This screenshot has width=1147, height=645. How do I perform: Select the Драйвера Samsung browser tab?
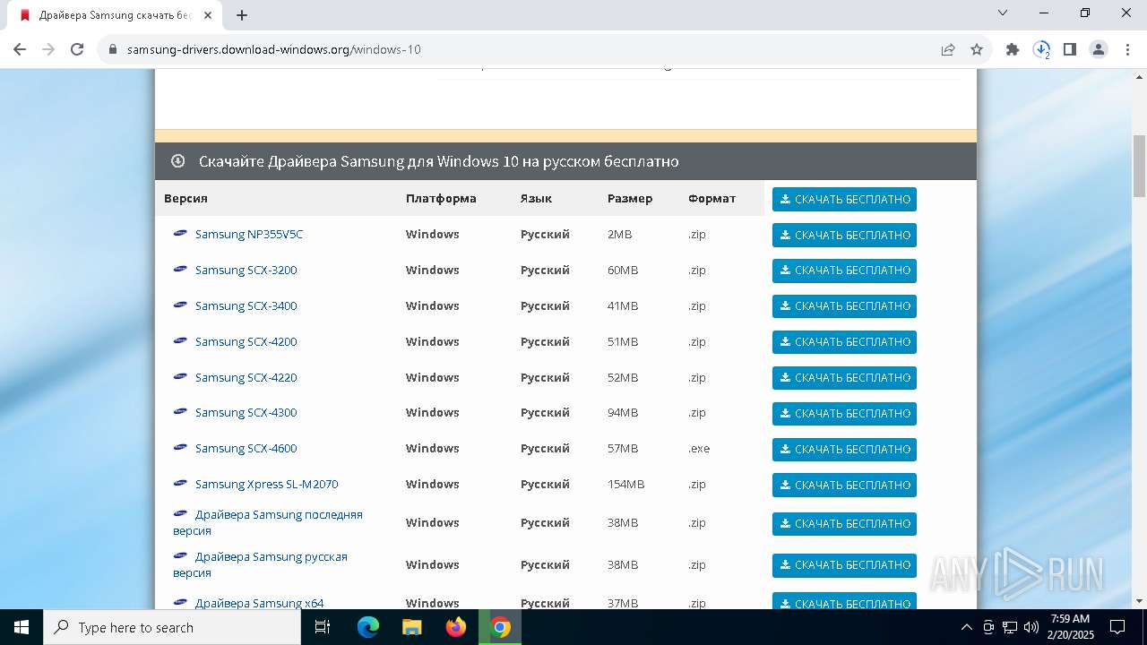[115, 15]
